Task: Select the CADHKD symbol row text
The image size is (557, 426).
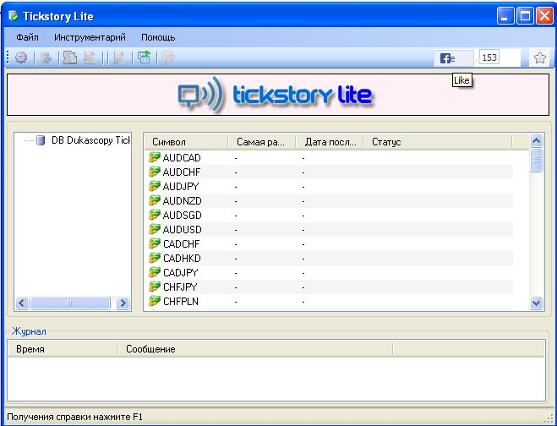Action: coord(182,259)
